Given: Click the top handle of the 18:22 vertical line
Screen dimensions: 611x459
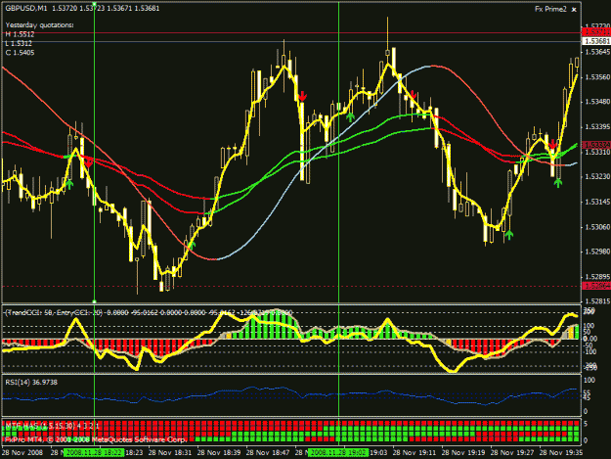Looking at the screenshot, I should pos(94,4).
